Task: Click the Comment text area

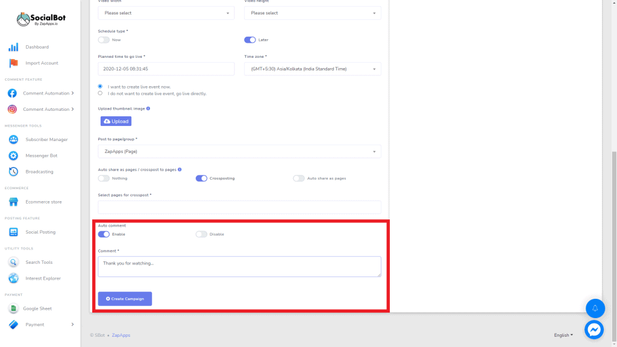Action: (239, 267)
